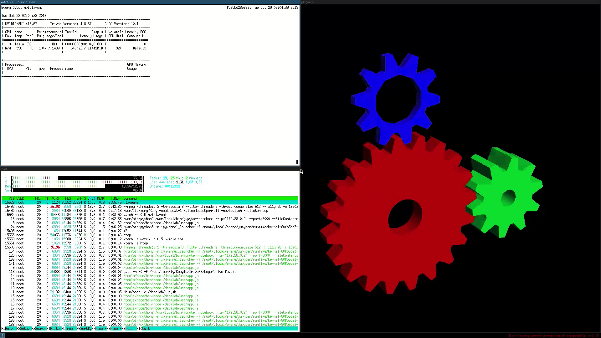Open the F6 SortBy menu
This screenshot has height=338, width=601.
click(85, 329)
